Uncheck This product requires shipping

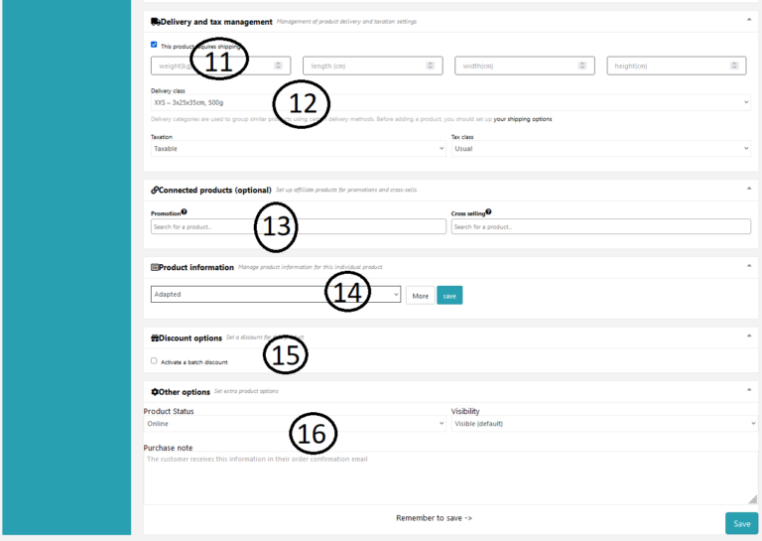tap(154, 45)
